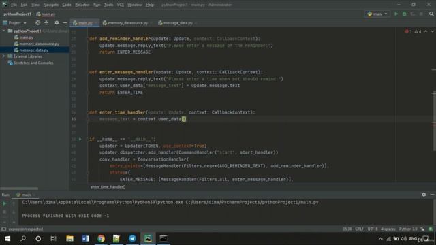Open Telegram from the taskbar
The height and width of the screenshot is (245, 436).
[132, 239]
